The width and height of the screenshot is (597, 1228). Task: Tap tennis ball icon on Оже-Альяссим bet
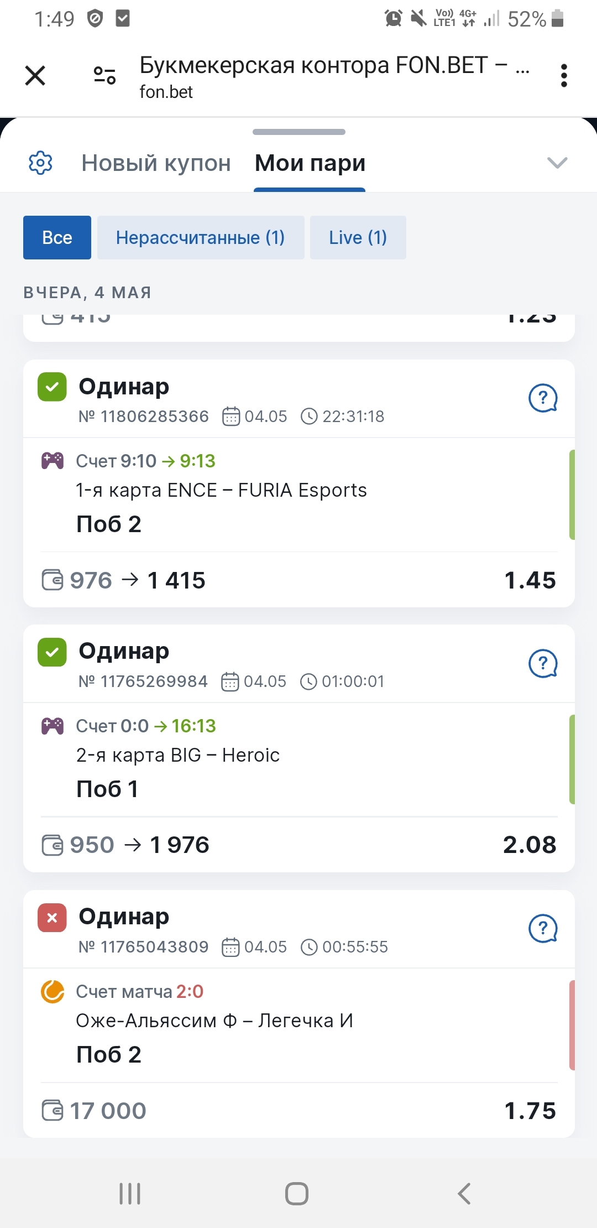click(53, 991)
